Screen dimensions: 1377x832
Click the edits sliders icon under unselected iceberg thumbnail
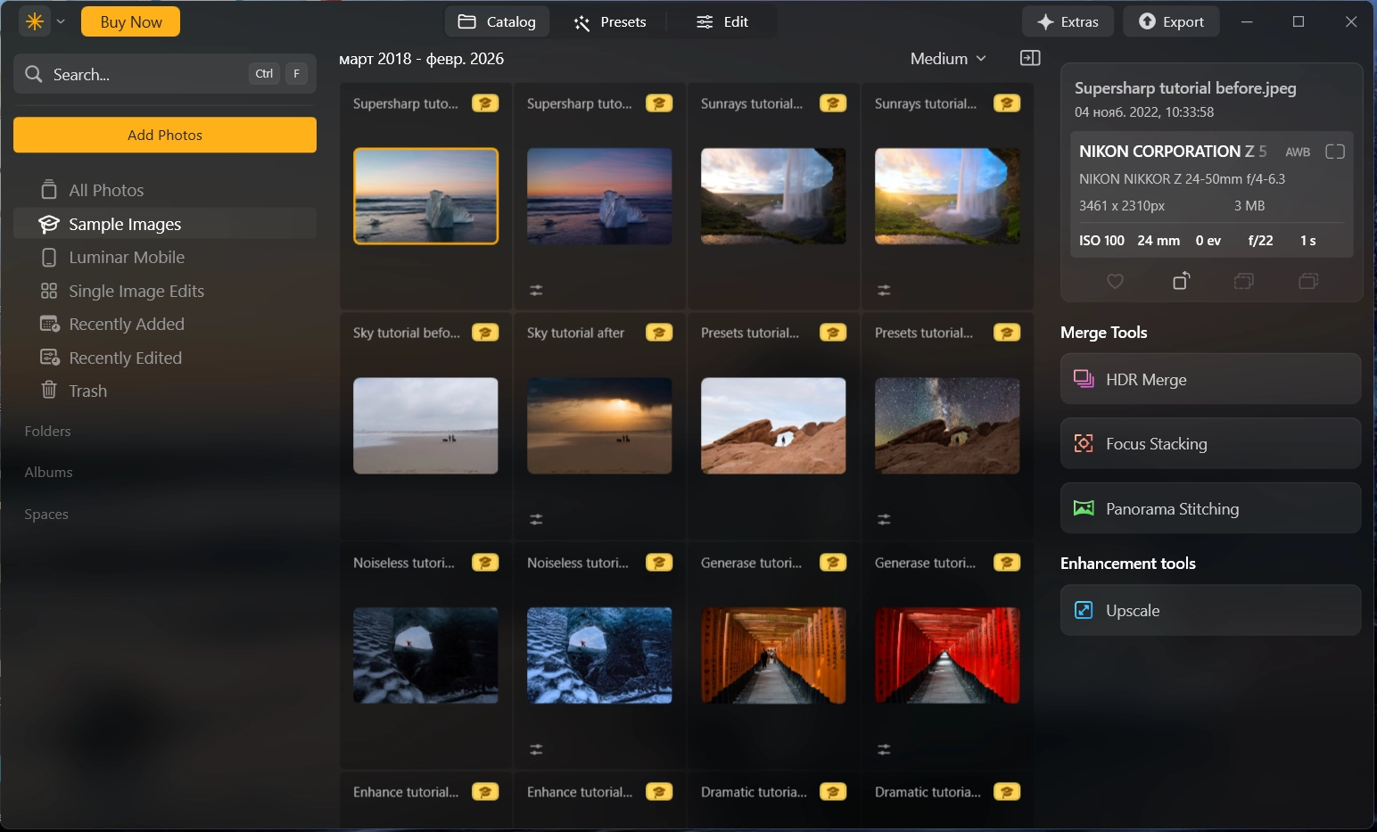[536, 290]
